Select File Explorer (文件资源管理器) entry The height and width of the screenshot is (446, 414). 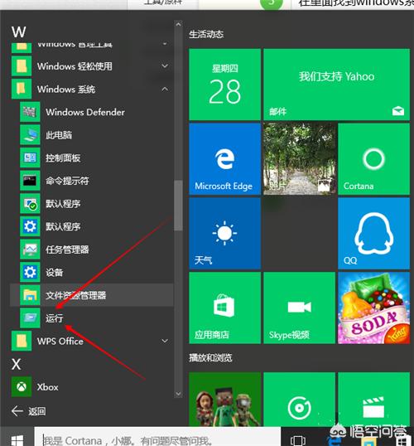point(92,295)
